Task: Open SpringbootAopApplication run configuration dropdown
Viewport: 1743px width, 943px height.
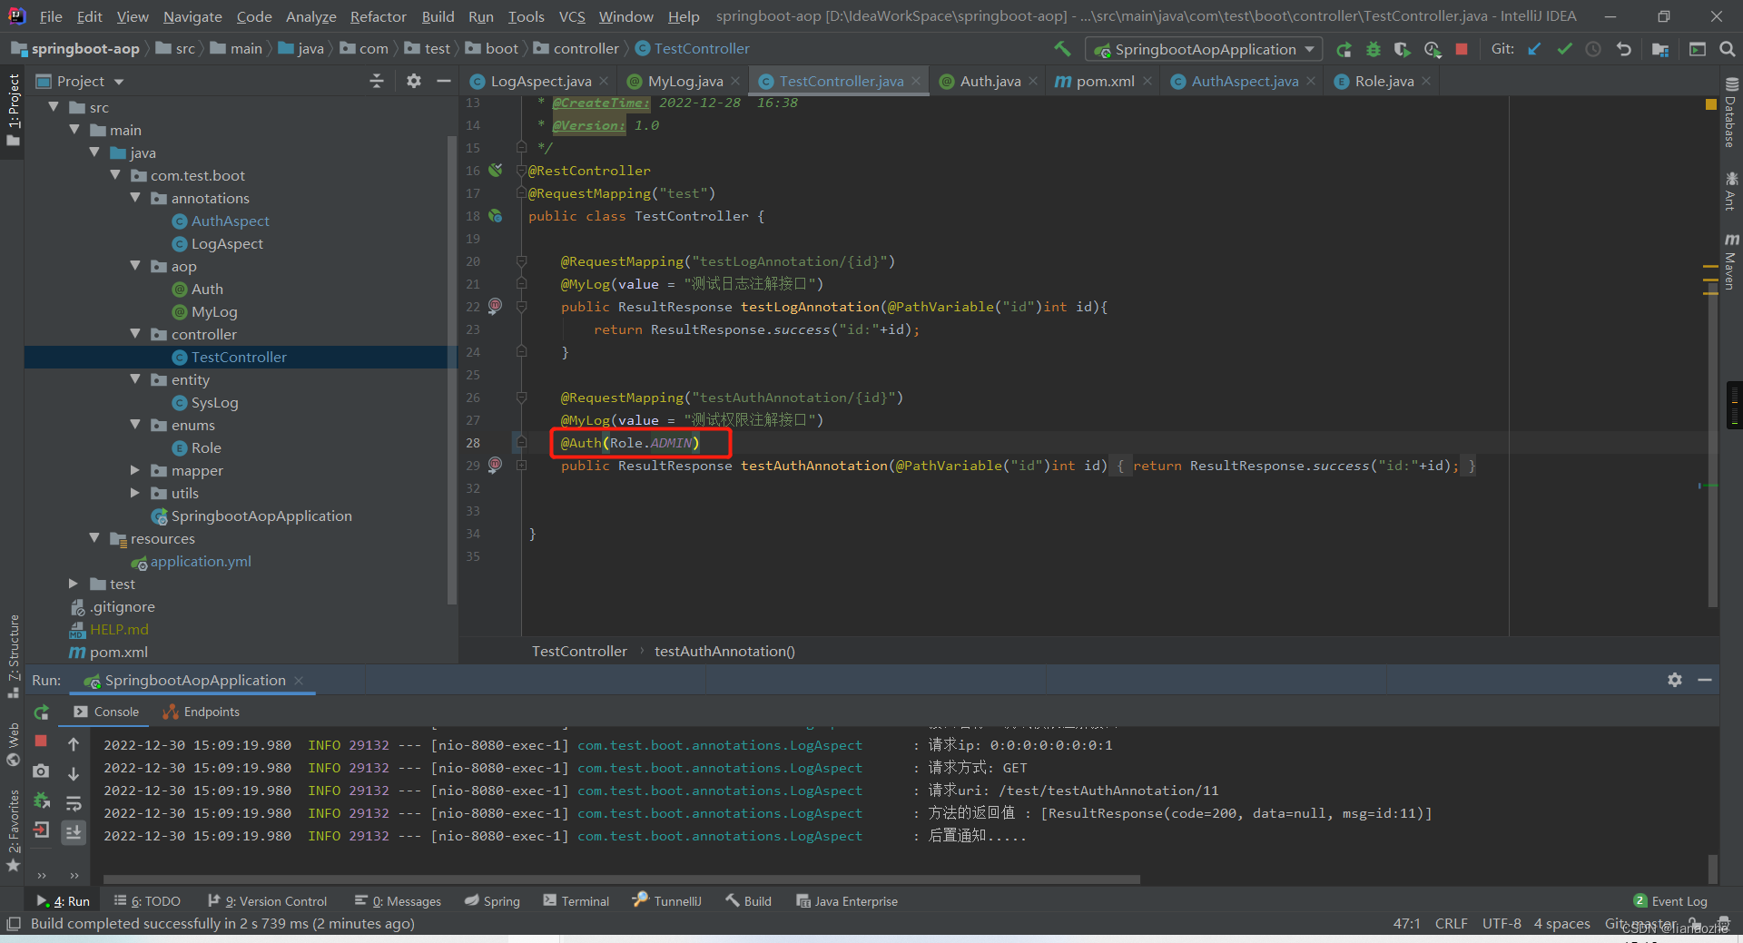Action: click(1206, 49)
